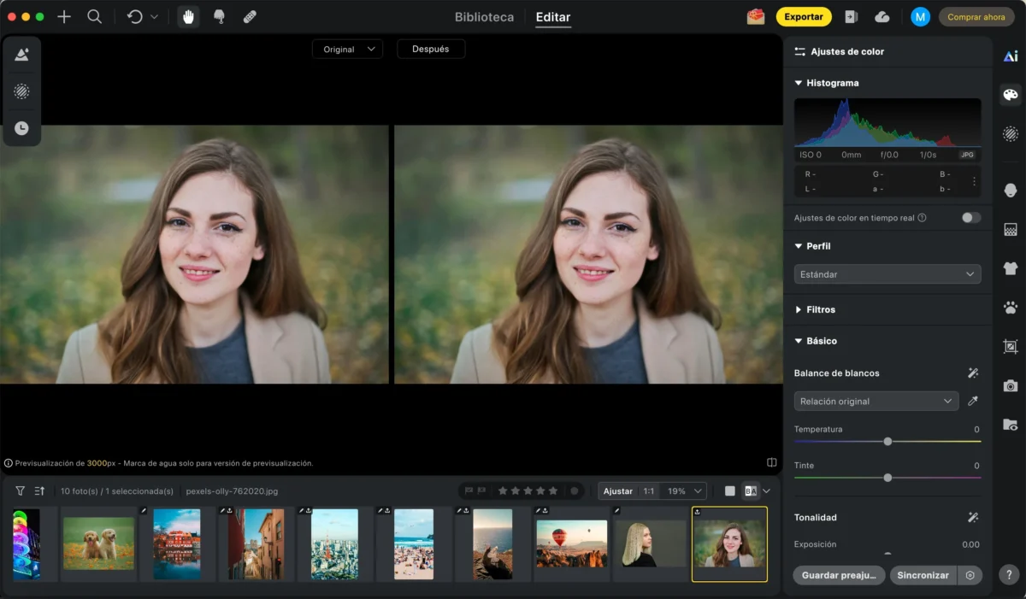The width and height of the screenshot is (1026, 599).
Task: Toggle split-view icon below preview
Action: coord(771,463)
